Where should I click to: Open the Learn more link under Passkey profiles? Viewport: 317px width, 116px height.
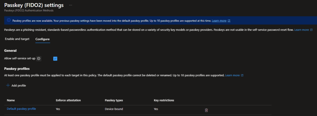(234, 75)
